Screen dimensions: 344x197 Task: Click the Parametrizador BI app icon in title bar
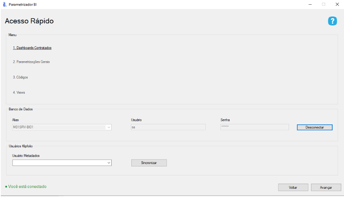[x=4, y=4]
